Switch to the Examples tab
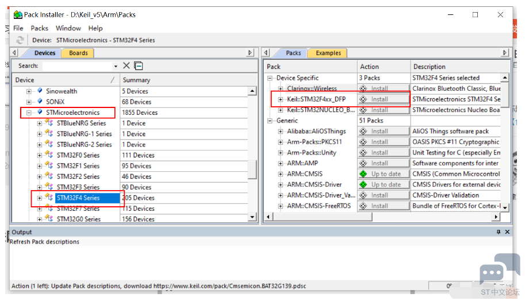This screenshot has width=525, height=301. pos(328,53)
